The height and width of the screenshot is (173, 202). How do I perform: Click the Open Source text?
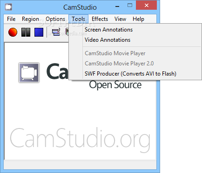(115, 85)
